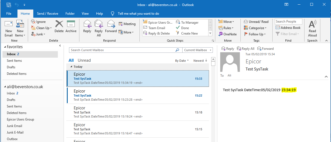Open Customize Quick Access Toolbar arrow
The image size is (331, 142).
pyautogui.click(x=24, y=5)
